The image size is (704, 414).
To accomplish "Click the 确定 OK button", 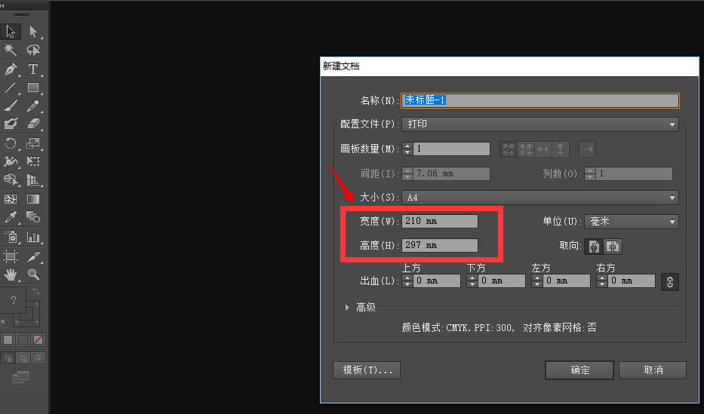I will [579, 370].
